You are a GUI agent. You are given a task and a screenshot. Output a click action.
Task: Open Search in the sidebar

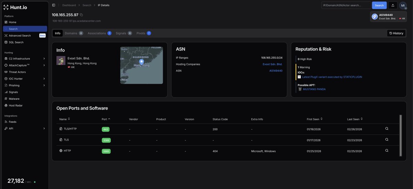point(25,29)
